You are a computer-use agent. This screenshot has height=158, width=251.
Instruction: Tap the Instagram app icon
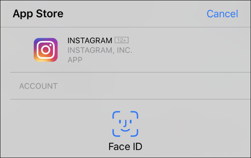coord(46,50)
